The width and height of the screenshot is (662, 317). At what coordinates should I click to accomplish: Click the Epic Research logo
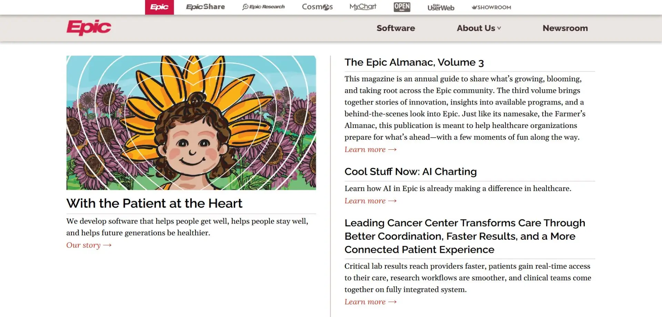(x=263, y=7)
